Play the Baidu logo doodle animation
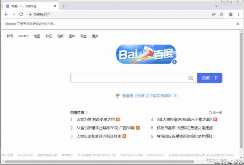The image size is (244, 165). (x=174, y=62)
